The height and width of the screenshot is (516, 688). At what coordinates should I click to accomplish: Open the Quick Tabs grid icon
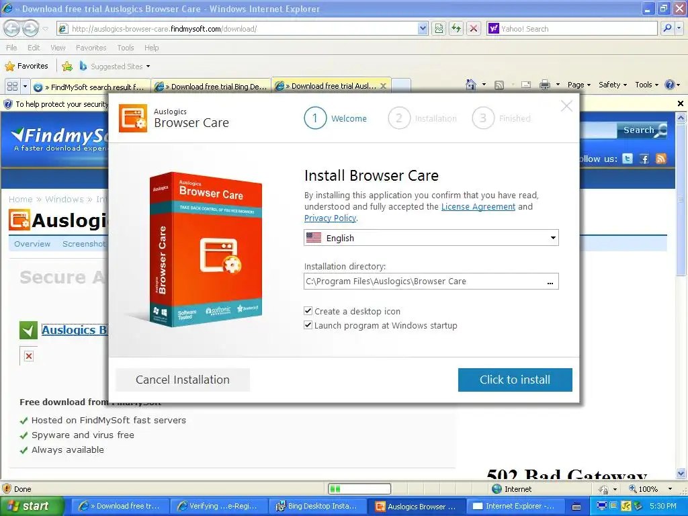point(12,86)
